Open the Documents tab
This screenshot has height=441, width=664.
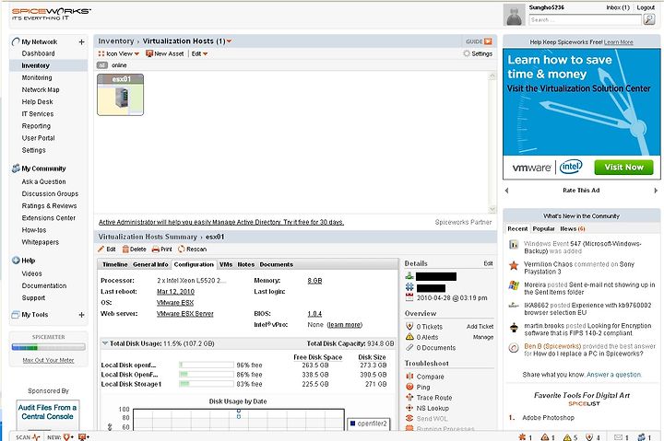point(276,264)
